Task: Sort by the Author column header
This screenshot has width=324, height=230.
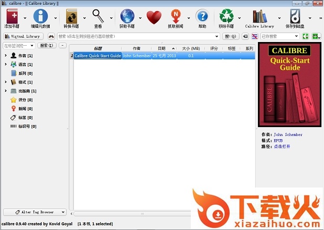Action: (x=137, y=49)
